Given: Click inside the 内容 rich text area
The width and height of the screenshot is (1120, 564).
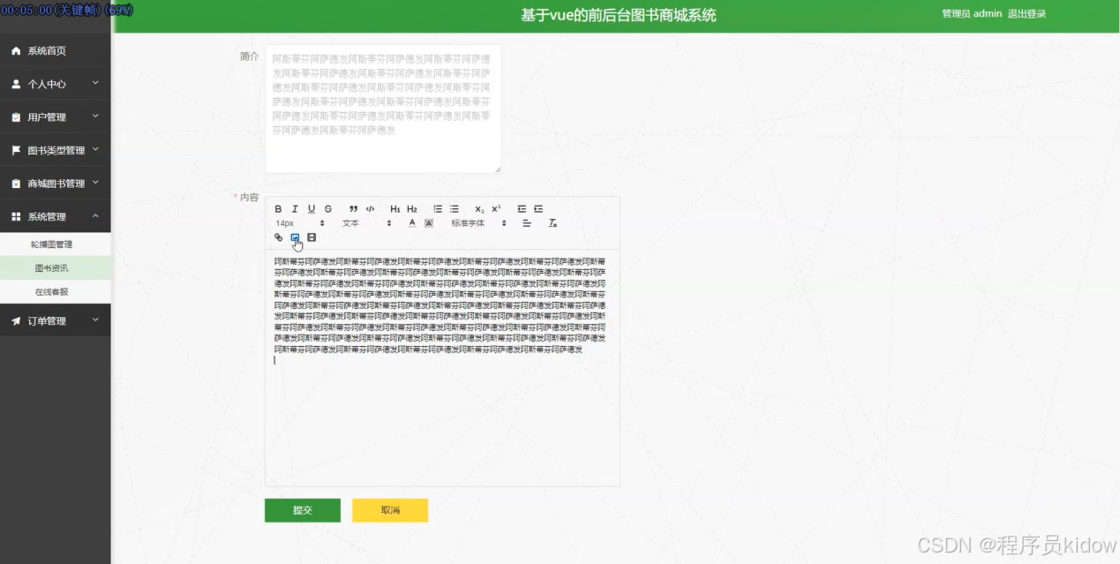Looking at the screenshot, I should tap(442, 367).
